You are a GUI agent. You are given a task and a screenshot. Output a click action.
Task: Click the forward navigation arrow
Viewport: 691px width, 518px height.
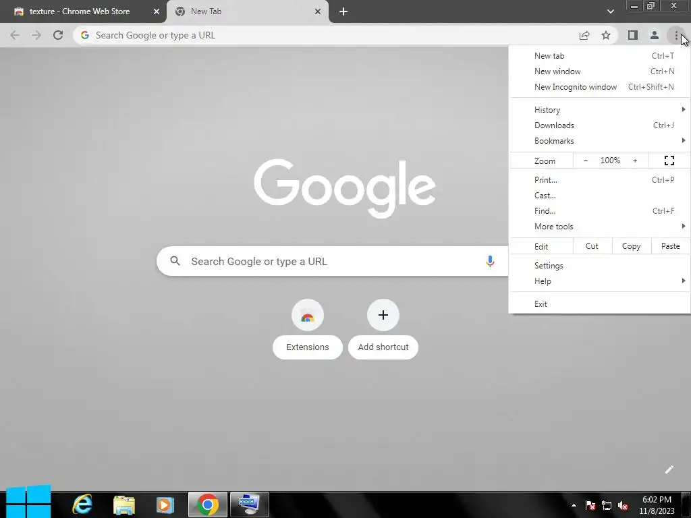click(36, 35)
